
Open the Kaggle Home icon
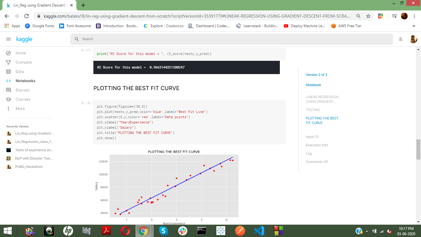click(8, 53)
